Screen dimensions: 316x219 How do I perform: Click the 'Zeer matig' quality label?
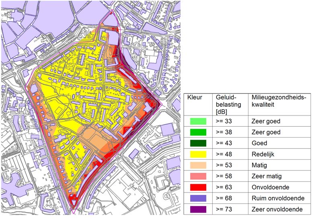(x=267, y=176)
